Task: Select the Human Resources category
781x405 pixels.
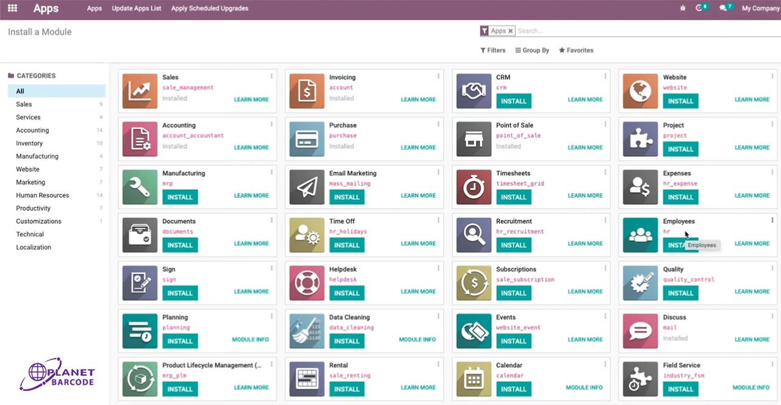Action: [57, 195]
